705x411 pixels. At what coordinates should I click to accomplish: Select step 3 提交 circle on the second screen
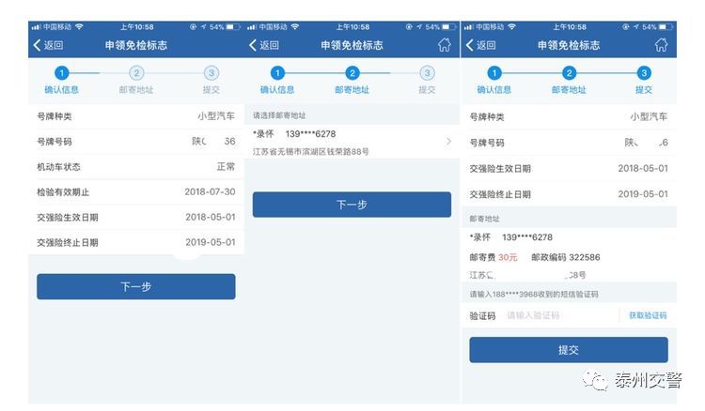pyautogui.click(x=427, y=72)
